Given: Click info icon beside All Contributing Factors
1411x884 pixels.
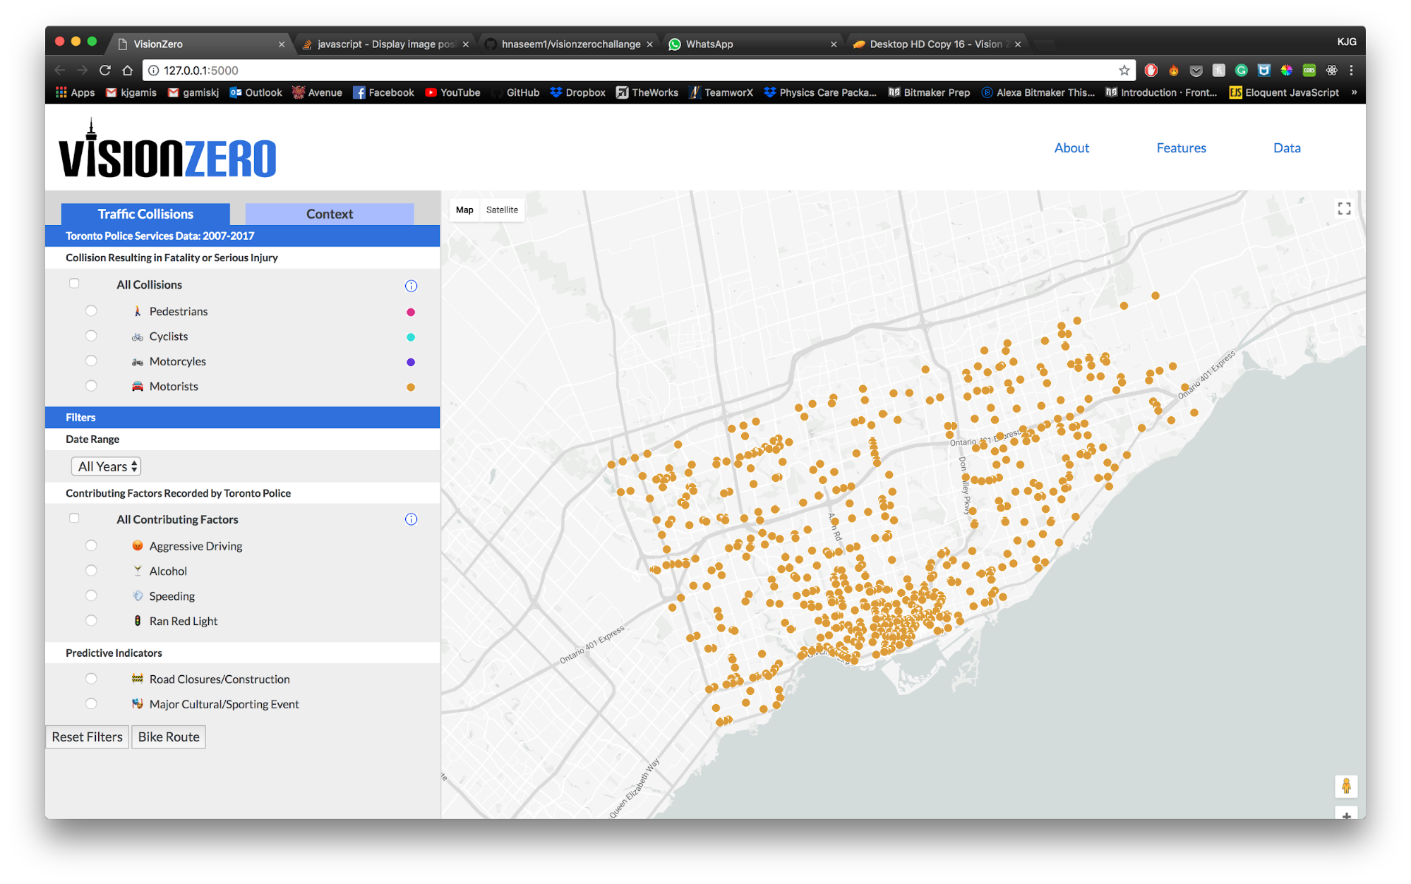Looking at the screenshot, I should click(411, 519).
